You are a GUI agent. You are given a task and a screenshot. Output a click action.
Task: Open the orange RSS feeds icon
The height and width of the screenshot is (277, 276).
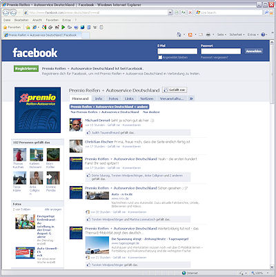190,34
